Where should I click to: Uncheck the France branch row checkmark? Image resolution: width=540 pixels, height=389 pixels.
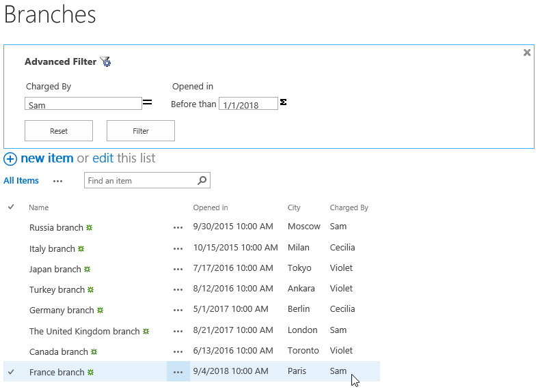[x=11, y=372]
